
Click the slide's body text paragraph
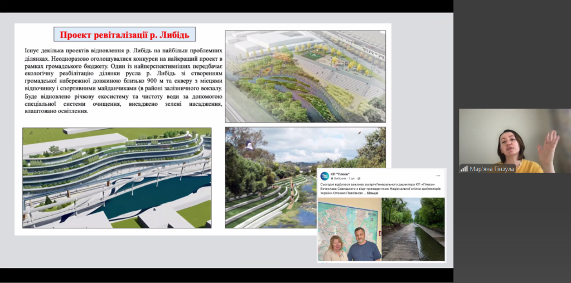click(120, 81)
